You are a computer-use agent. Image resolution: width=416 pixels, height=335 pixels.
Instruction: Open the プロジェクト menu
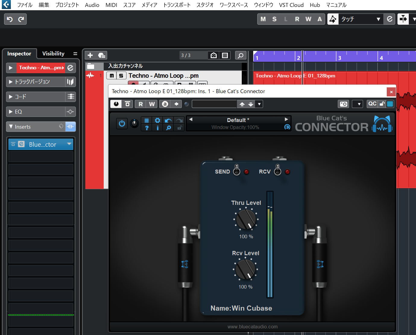pyautogui.click(x=67, y=5)
